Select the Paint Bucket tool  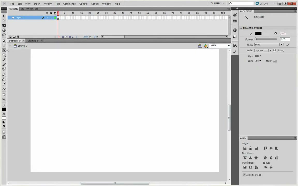pos(4,79)
